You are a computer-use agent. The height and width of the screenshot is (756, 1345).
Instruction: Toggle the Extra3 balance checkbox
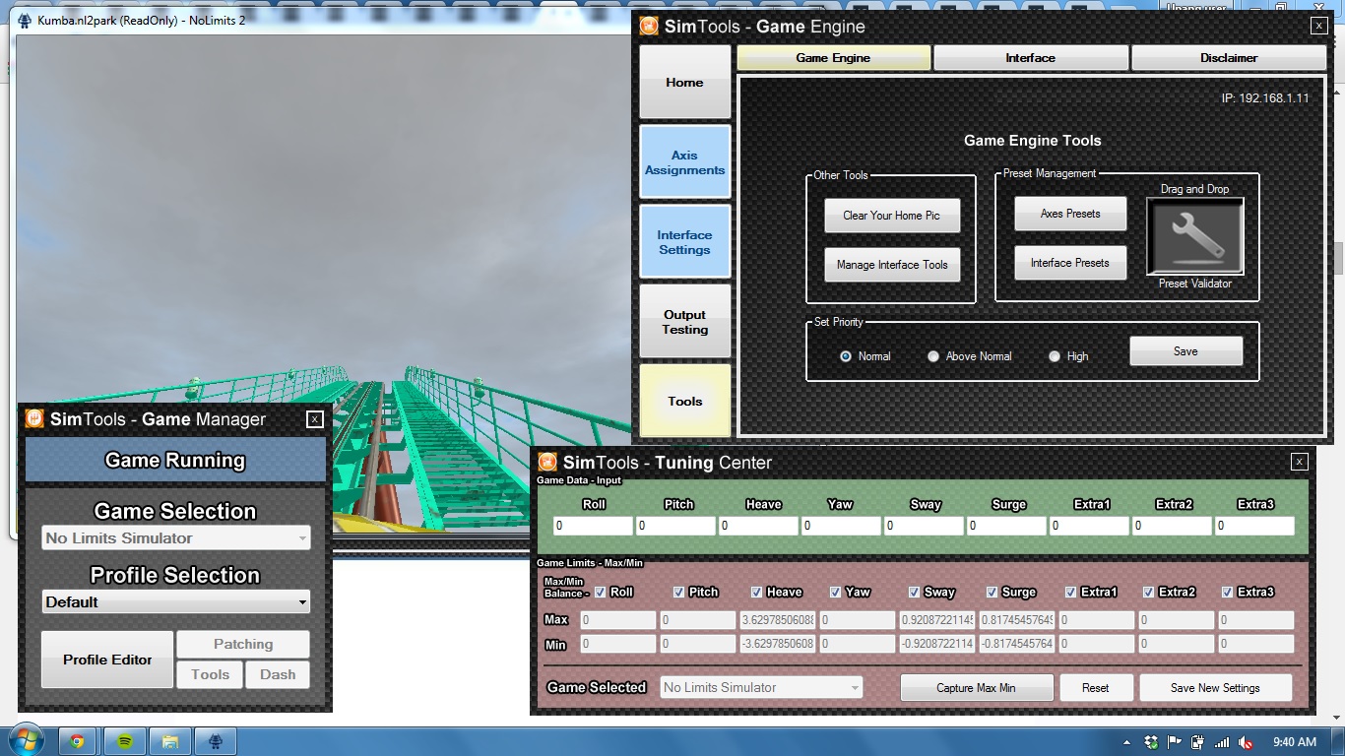point(1227,592)
